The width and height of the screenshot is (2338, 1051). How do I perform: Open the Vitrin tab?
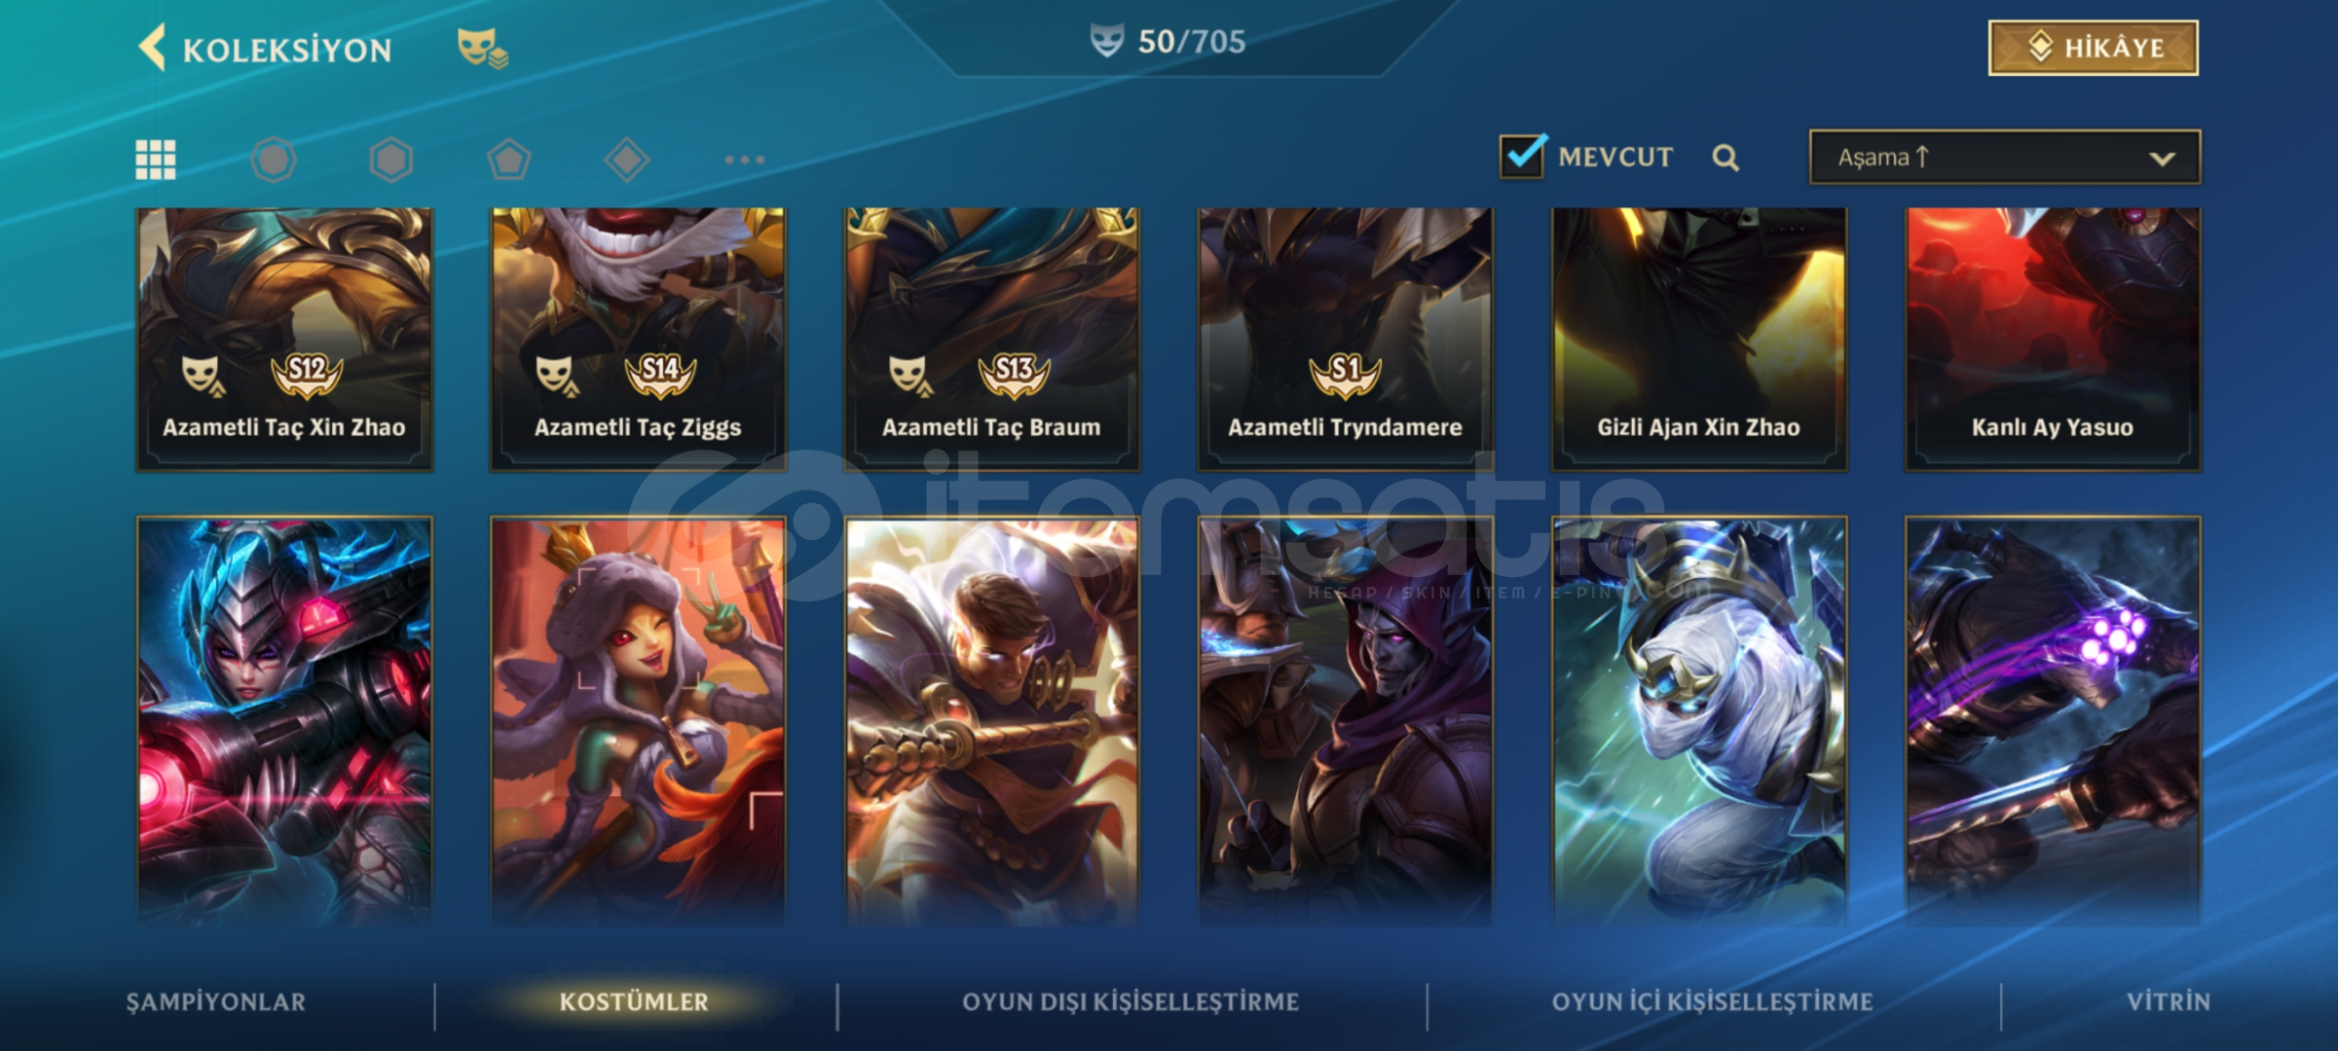coord(2169,1002)
